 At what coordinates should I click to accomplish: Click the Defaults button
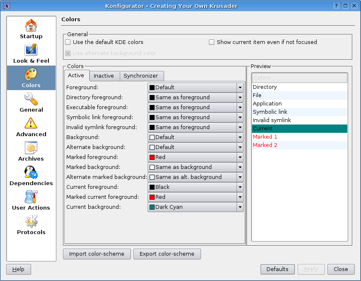pyautogui.click(x=277, y=269)
